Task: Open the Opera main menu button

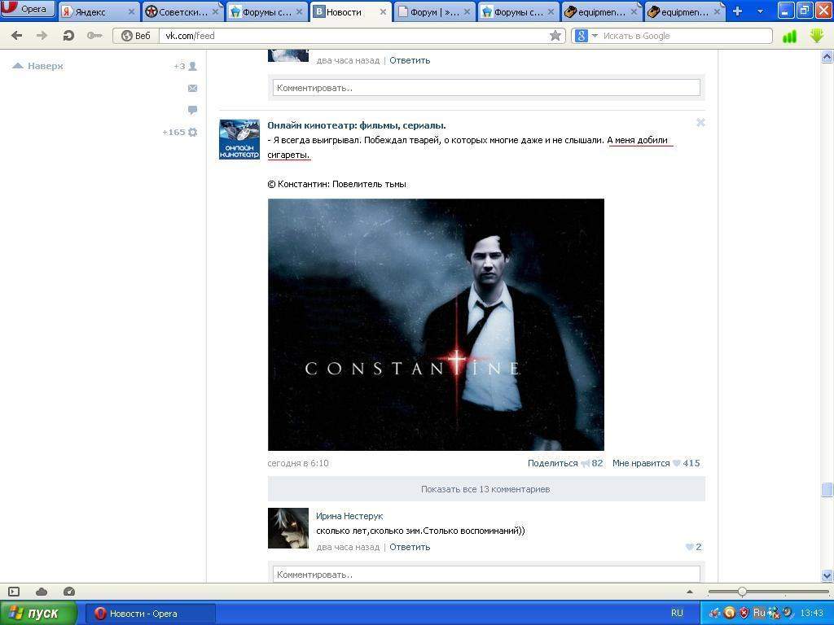Action: [28, 9]
